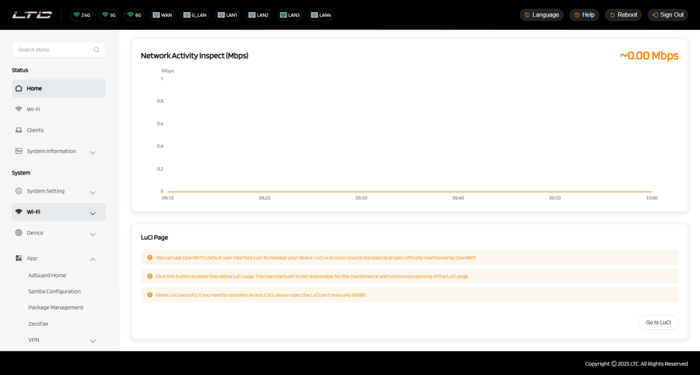Click the 2.4G Wi-Fi status indicator
This screenshot has height=375, width=700.
click(x=81, y=15)
